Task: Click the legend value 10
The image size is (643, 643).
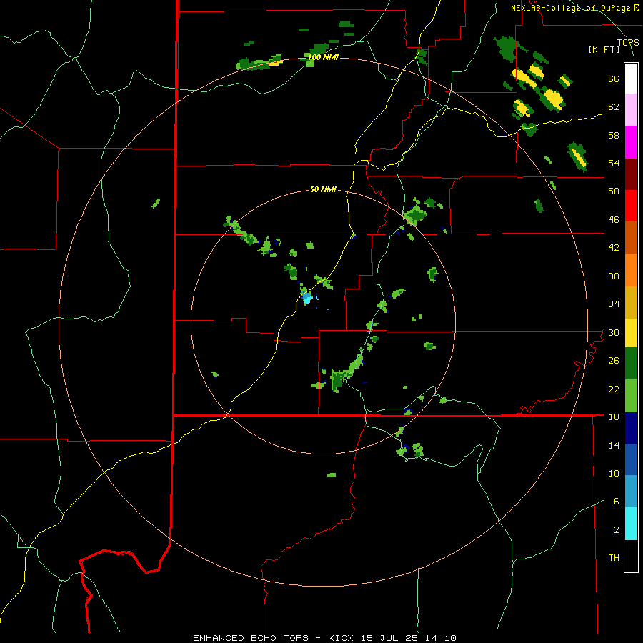Action: 614,473
